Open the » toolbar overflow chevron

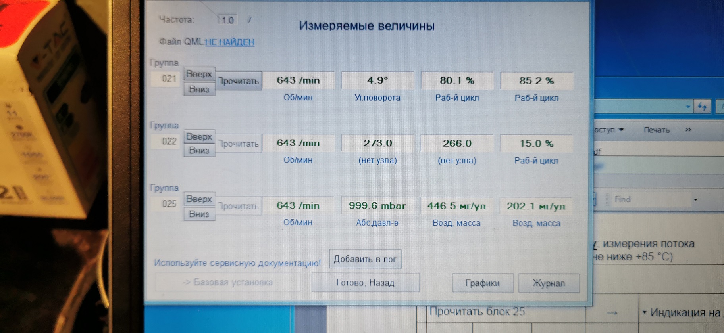click(688, 130)
